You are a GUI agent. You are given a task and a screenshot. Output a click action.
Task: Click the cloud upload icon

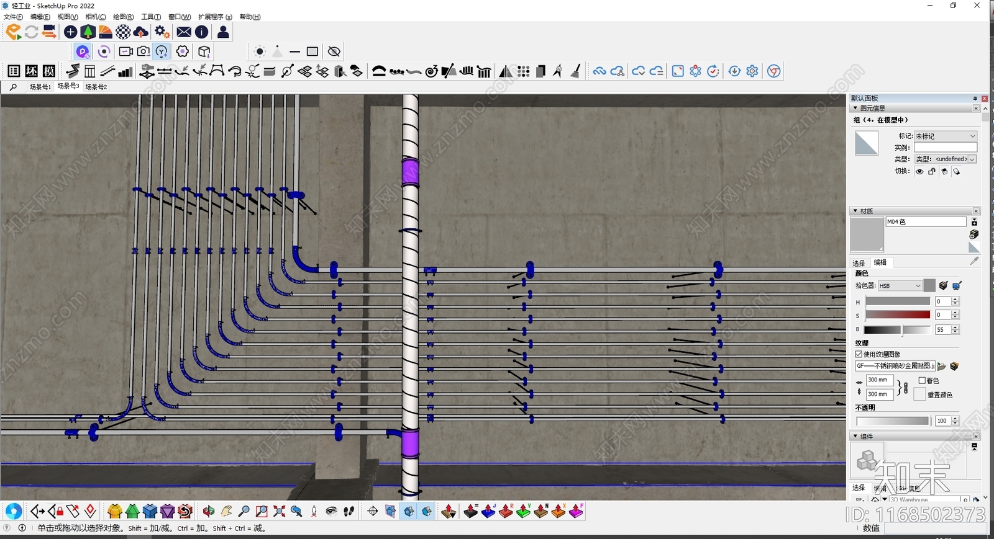point(141,32)
